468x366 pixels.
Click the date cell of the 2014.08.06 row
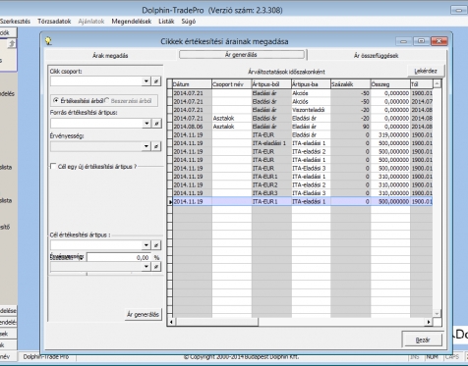point(192,127)
